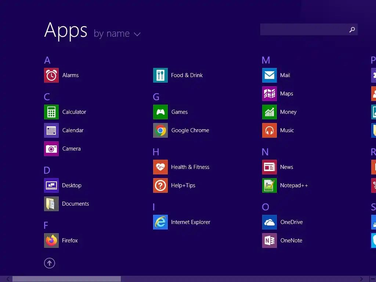Viewport: 376px width, 282px height.
Task: Click the 'Camera' text label
Action: pos(72,149)
